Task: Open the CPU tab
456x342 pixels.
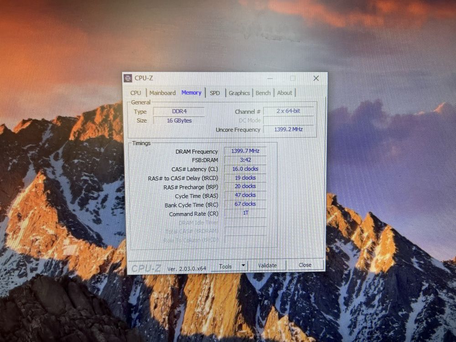Action: 135,93
